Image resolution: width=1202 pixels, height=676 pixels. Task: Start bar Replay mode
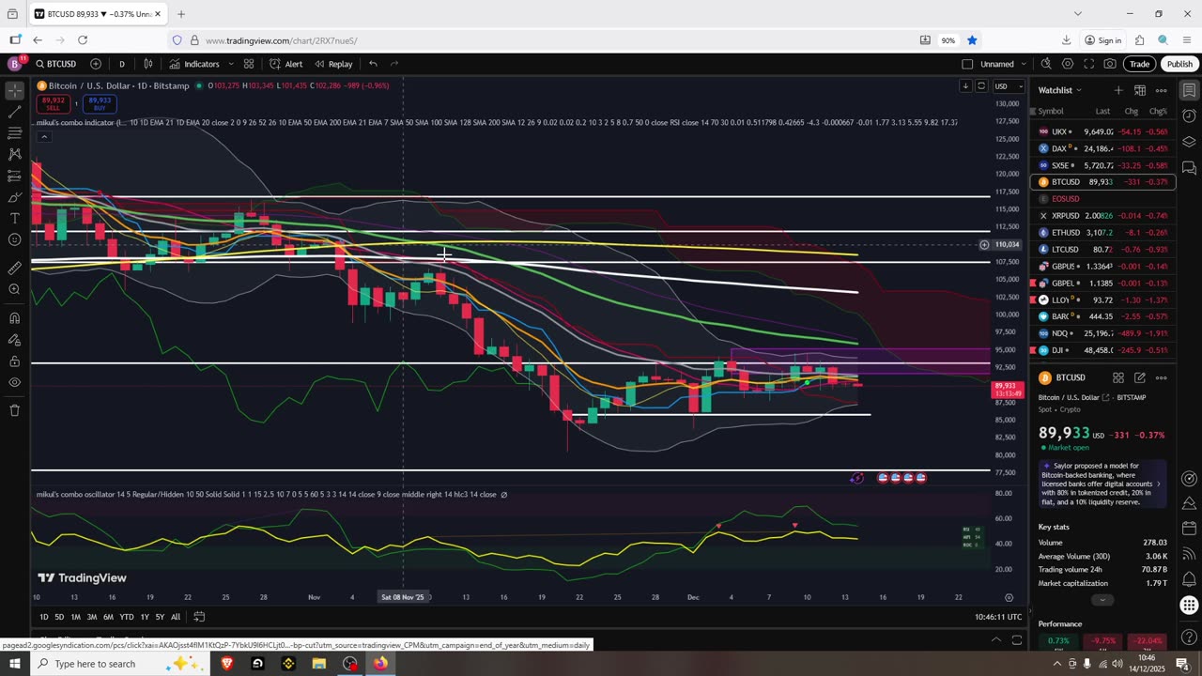point(333,64)
